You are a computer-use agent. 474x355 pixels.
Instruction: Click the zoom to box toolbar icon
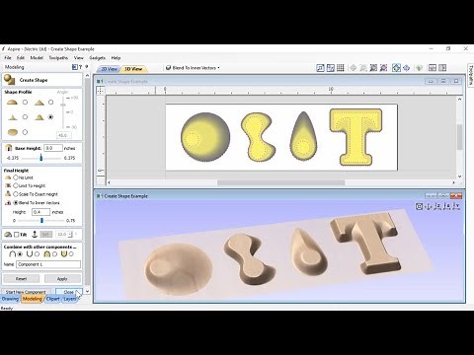point(363,68)
